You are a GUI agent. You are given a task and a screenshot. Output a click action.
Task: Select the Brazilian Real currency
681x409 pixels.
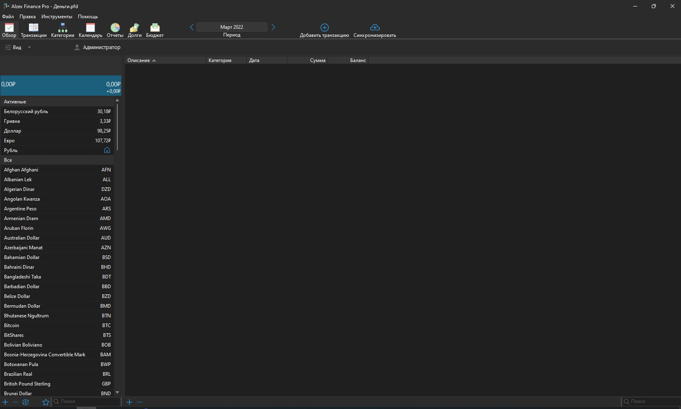pos(57,374)
